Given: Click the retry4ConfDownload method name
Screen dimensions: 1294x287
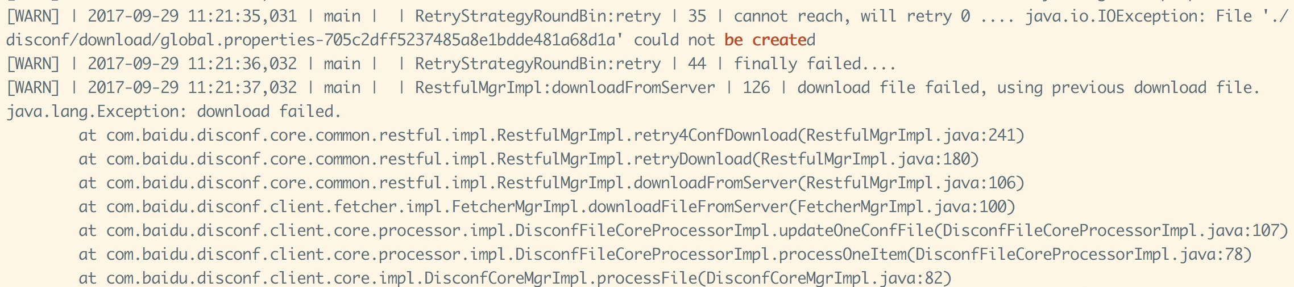Looking at the screenshot, I should (x=715, y=136).
